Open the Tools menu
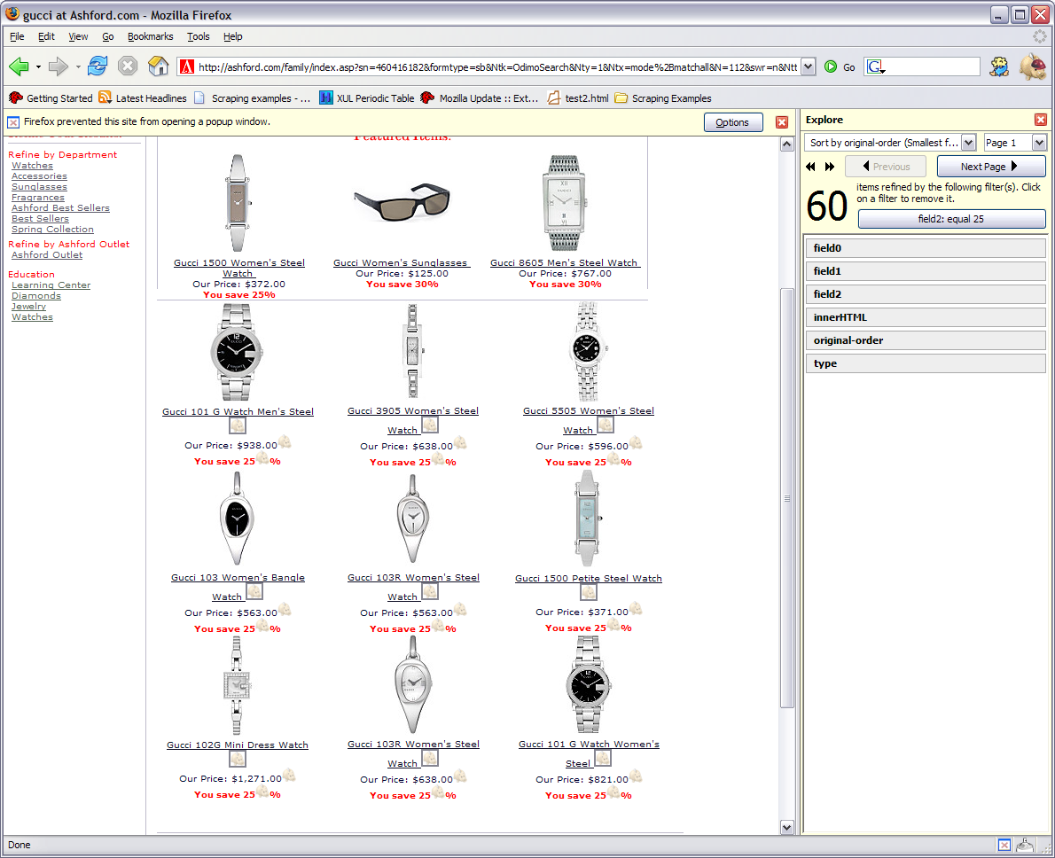Screen dimensions: 1055x858 [x=198, y=36]
